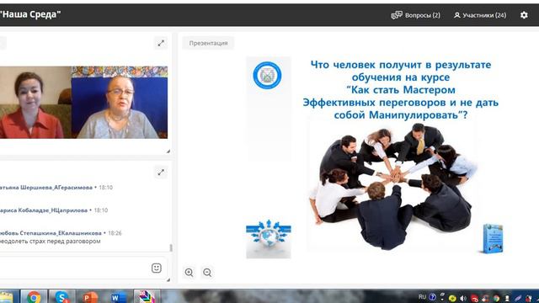Click the RU language indicator in tray
Screen dimensions: 539x303
422,297
